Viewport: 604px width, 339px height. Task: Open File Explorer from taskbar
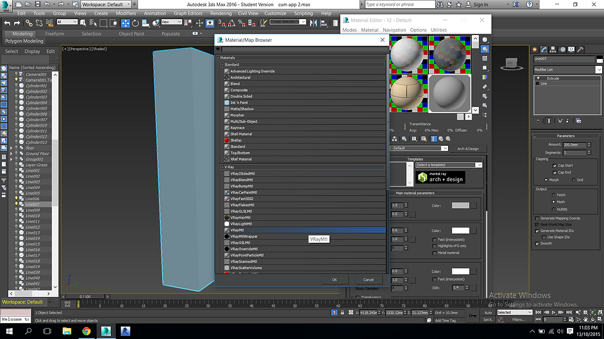coord(67,332)
